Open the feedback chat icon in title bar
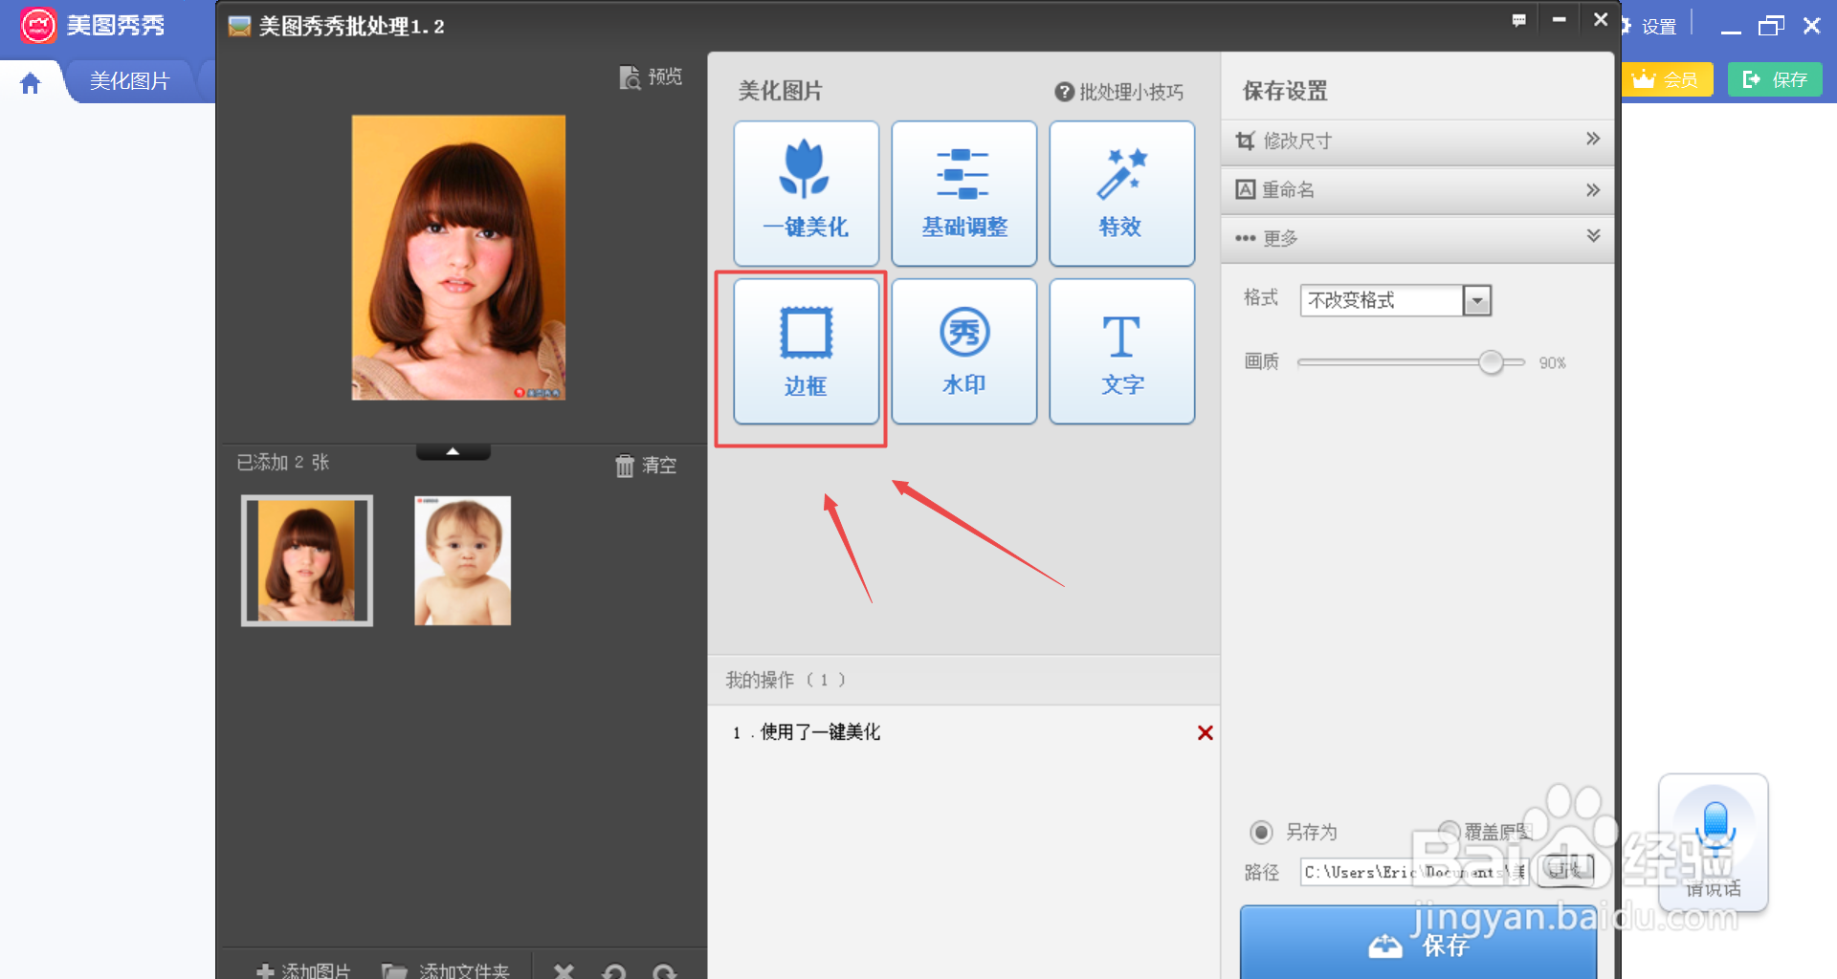Image resolution: width=1837 pixels, height=979 pixels. point(1518,20)
